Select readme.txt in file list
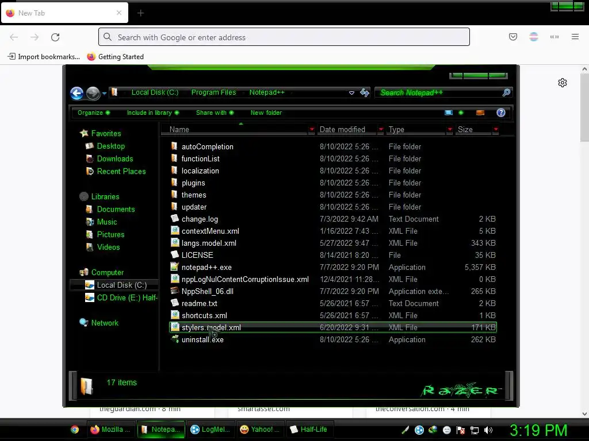Screen dimensions: 589x441 pyautogui.click(x=200, y=303)
